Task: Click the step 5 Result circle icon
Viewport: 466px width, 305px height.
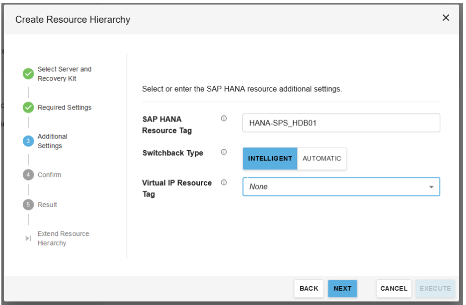Action: (28, 205)
